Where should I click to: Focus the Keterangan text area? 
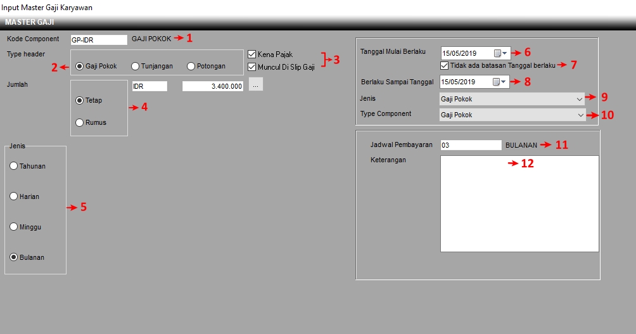point(519,203)
